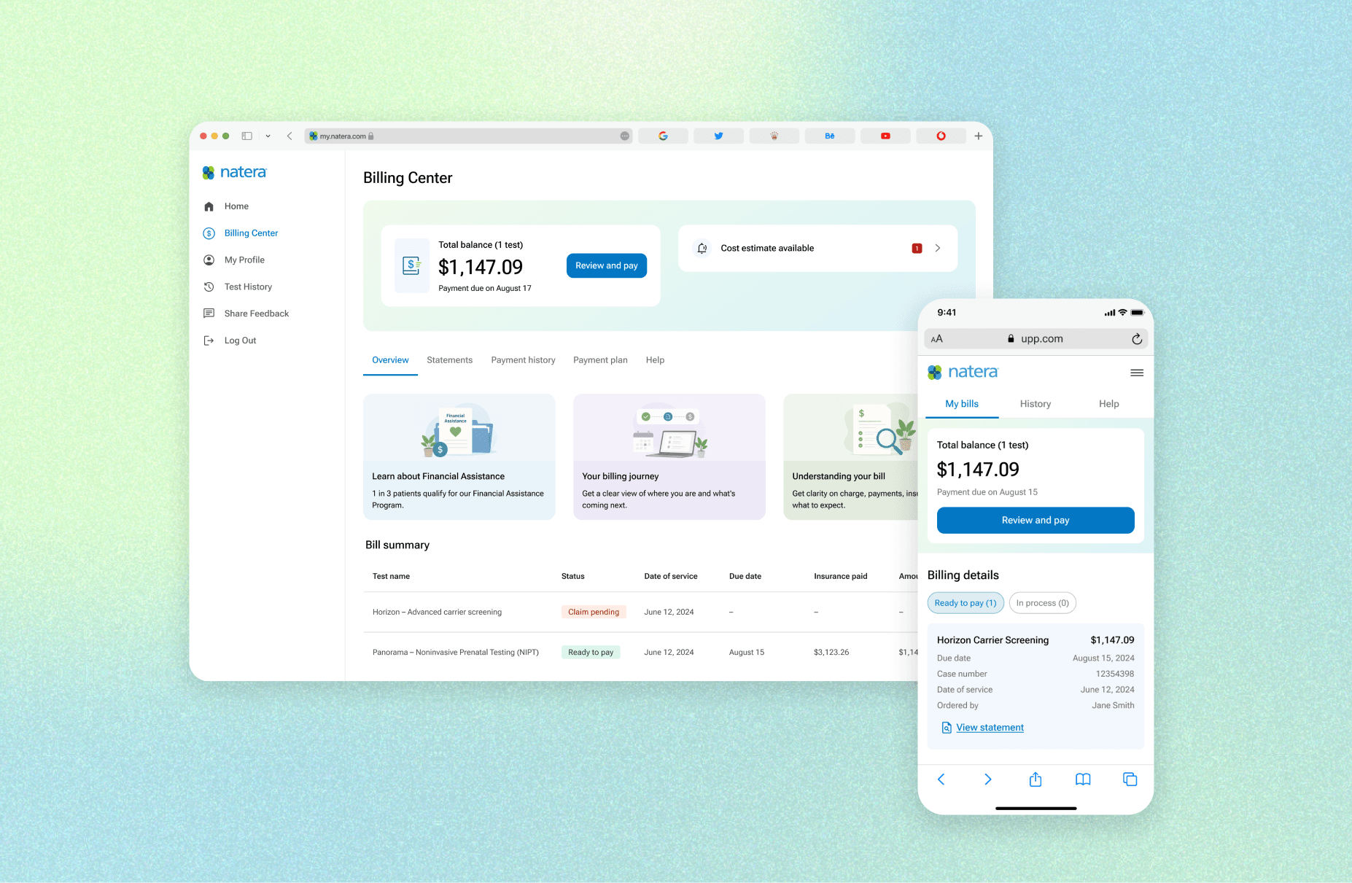Click the Claim pending status badge
The image size is (1352, 883).
[594, 612]
